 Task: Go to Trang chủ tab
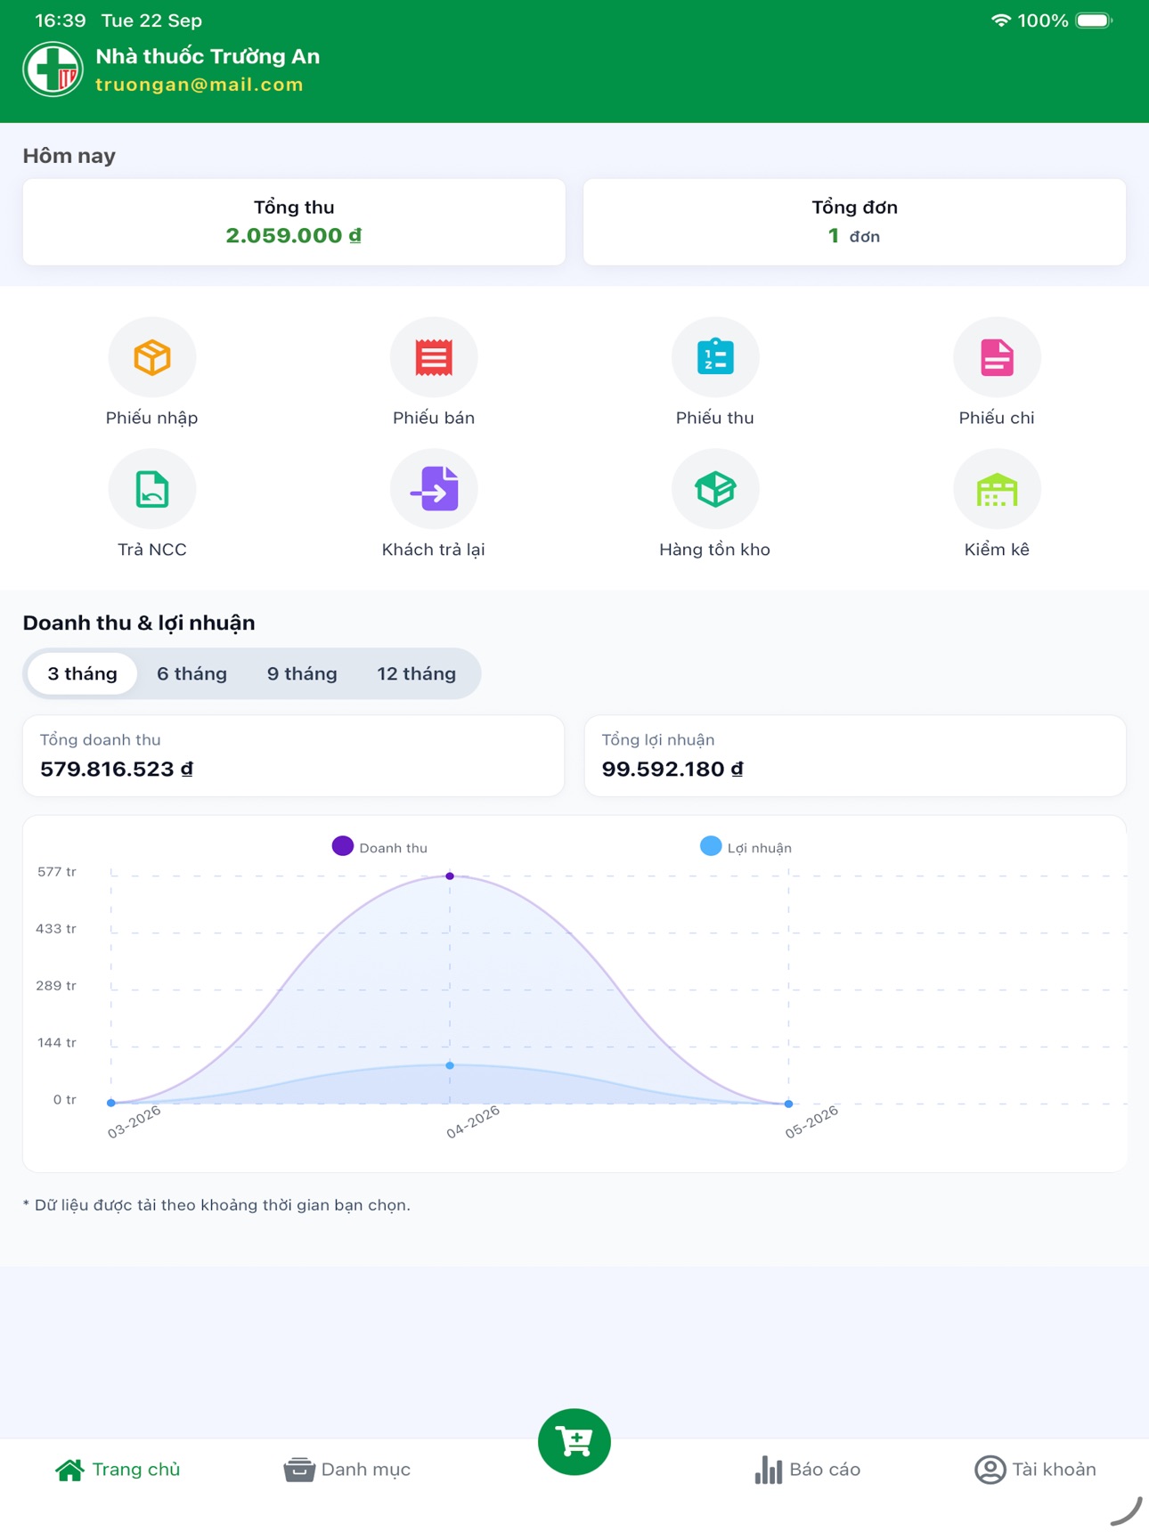pyautogui.click(x=118, y=1470)
